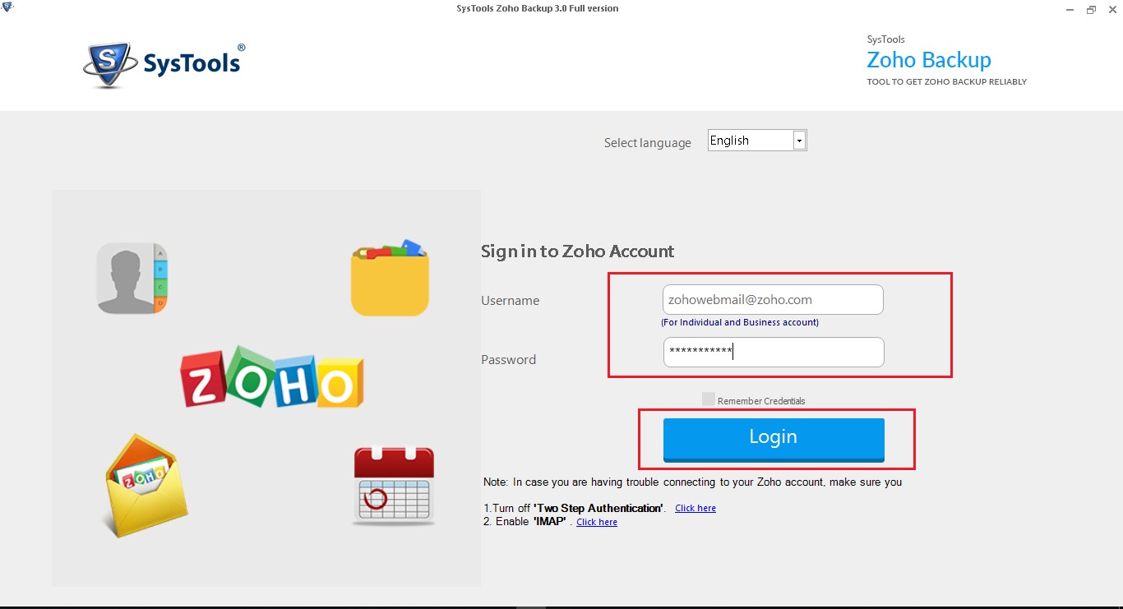Open Click here for Two Step Authentication help
1123x609 pixels.
pos(695,507)
